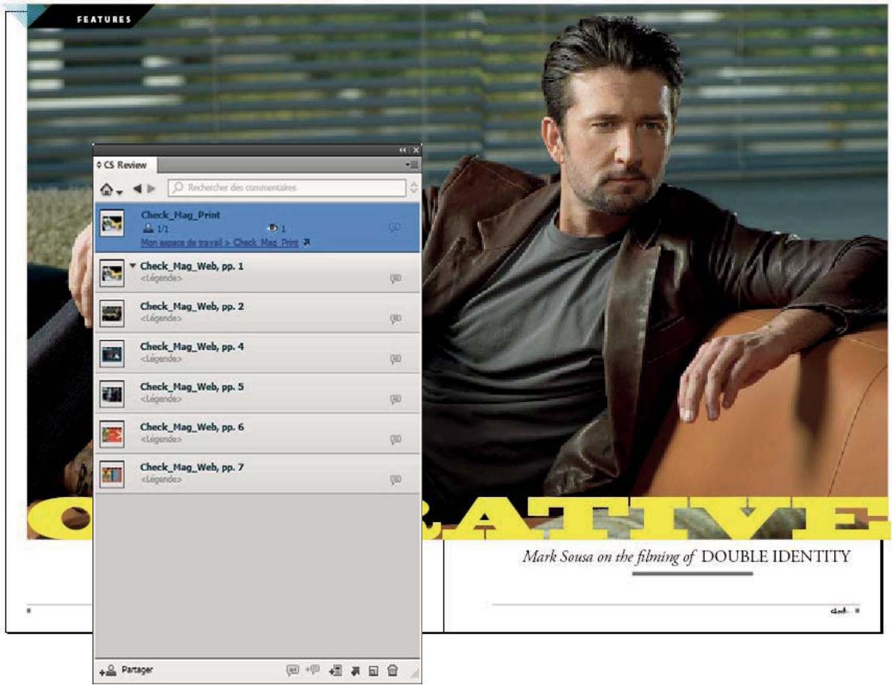Click comment bubble on Check_Mag_Web, pp. 5
Screen dimensions: 892x685
click(396, 399)
